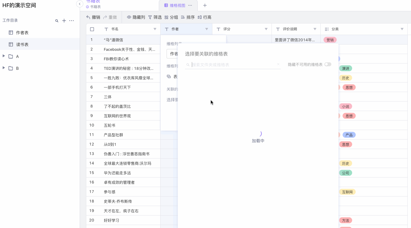This screenshot has width=411, height=228.
Task: Open the 行高 row height tool
Action: (204, 17)
